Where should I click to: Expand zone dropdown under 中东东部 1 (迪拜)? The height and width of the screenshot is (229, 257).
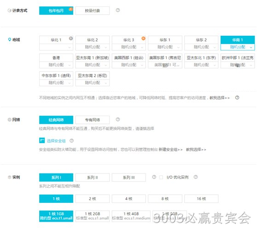56,83
